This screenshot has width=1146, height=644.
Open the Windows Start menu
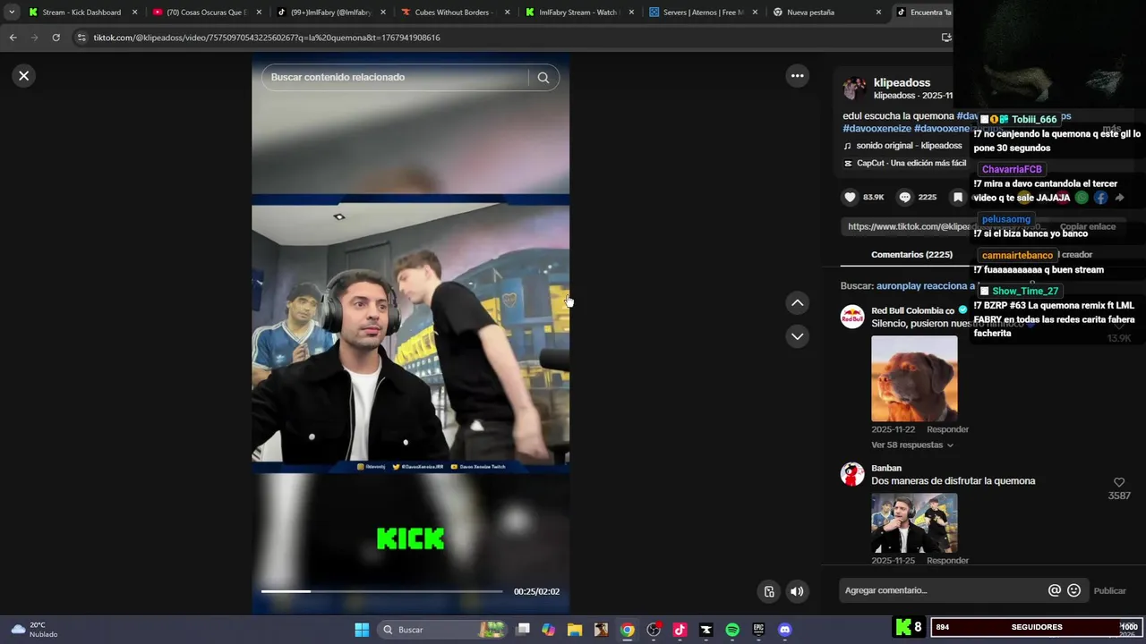pos(362,630)
